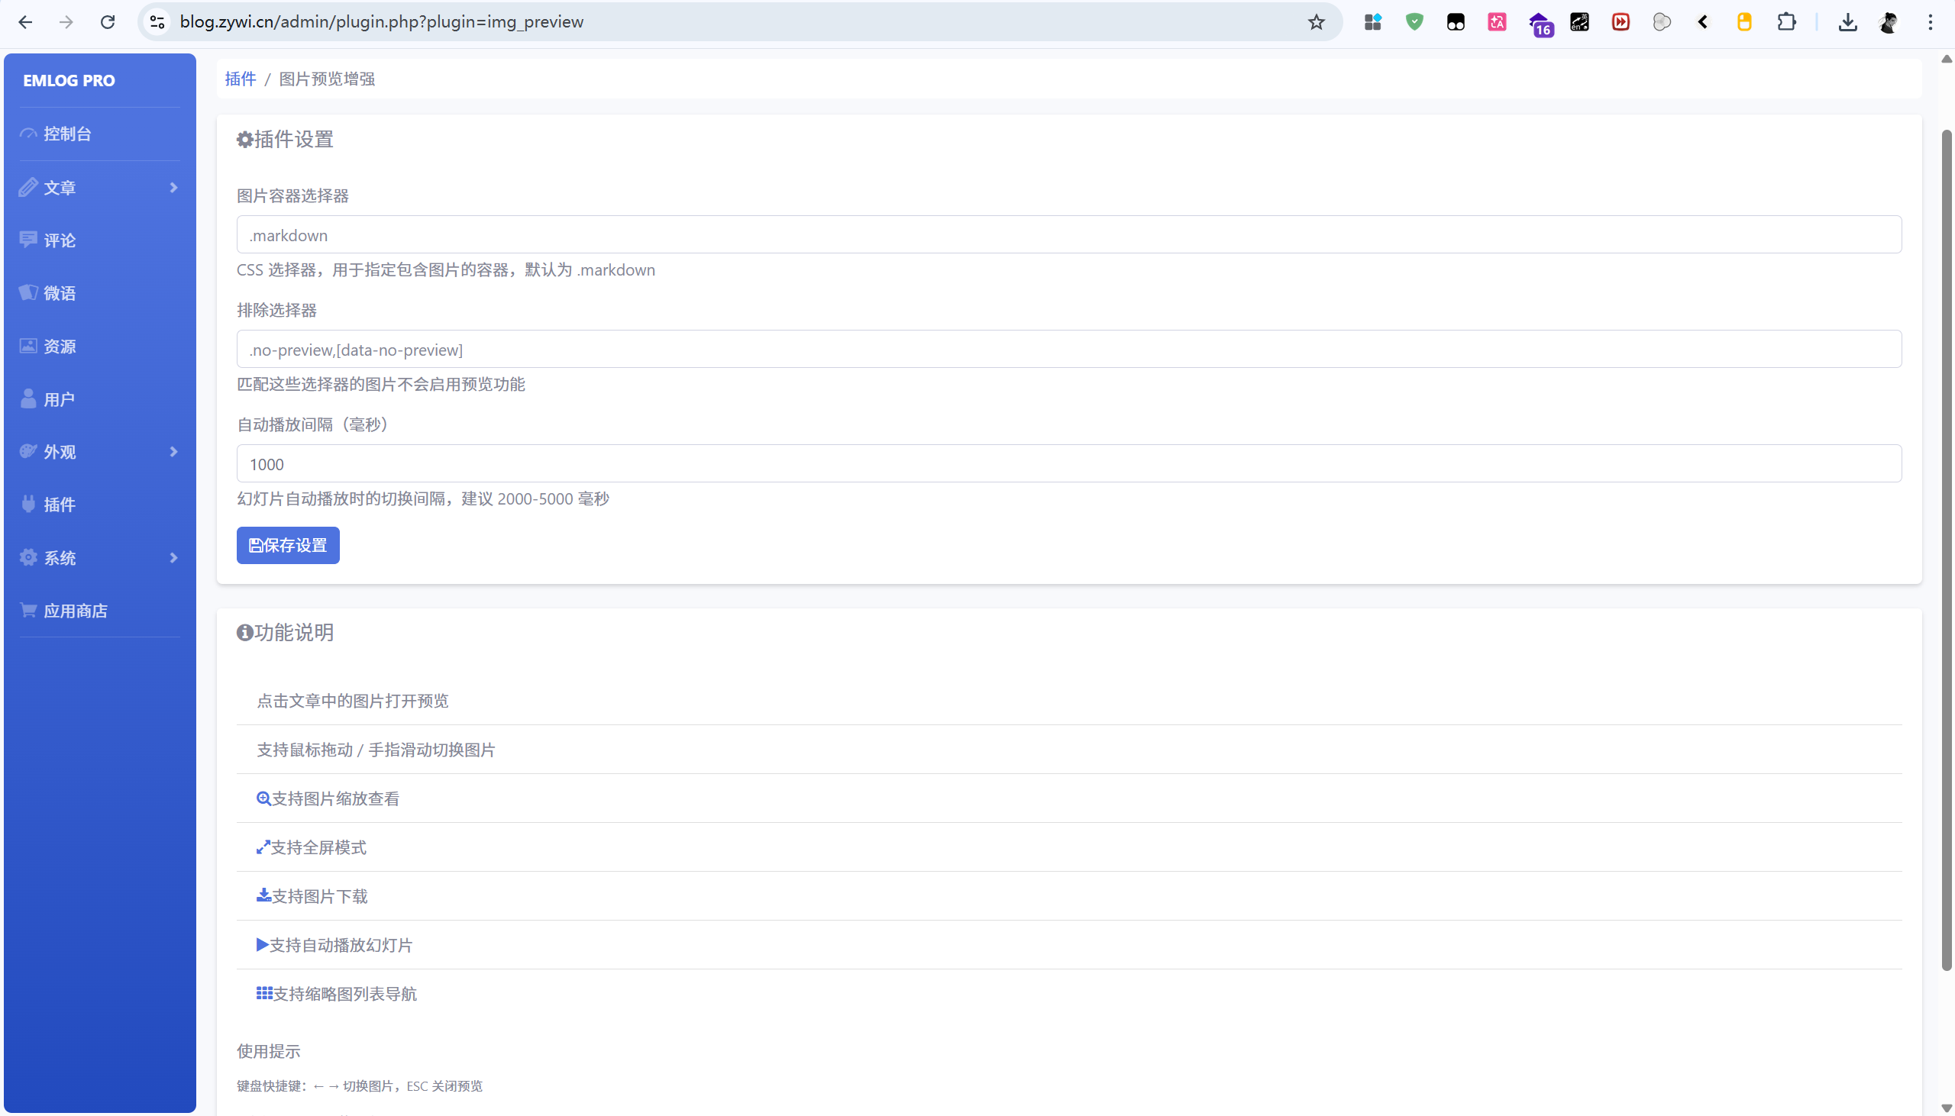The height and width of the screenshot is (1116, 1955).
Task: Open the Extensions puzzle menu
Action: (x=1786, y=22)
